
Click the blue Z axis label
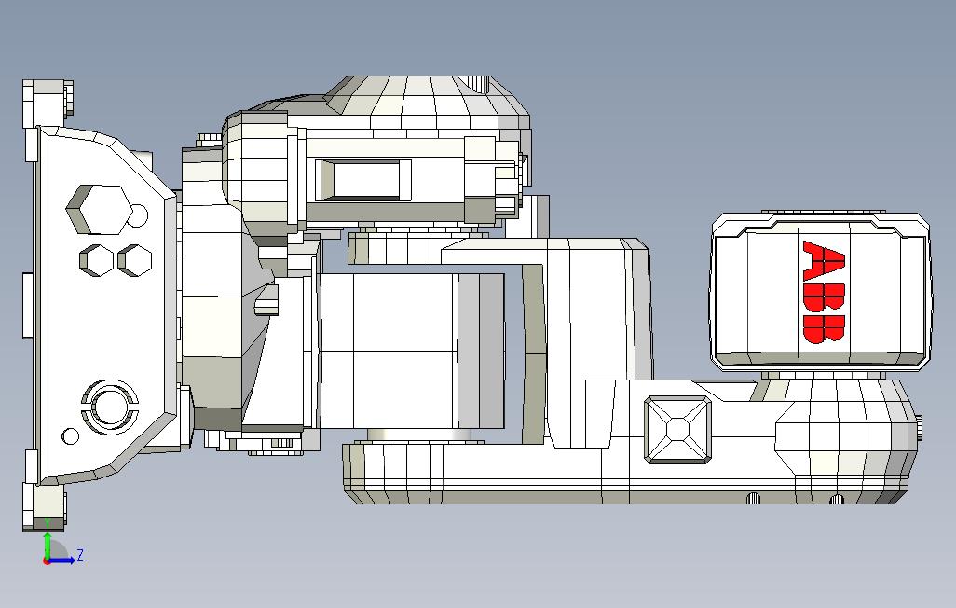coord(79,556)
